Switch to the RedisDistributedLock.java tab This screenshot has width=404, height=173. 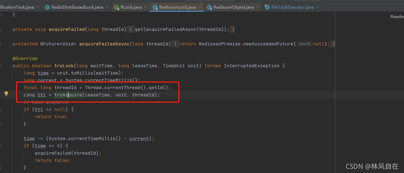pos(77,7)
